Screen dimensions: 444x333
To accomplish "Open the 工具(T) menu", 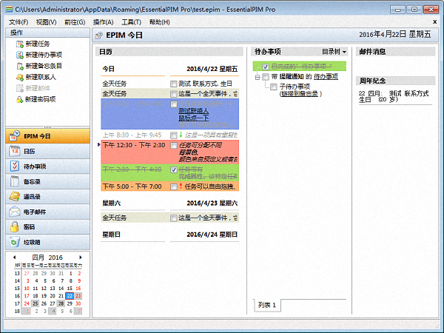I will 132,22.
